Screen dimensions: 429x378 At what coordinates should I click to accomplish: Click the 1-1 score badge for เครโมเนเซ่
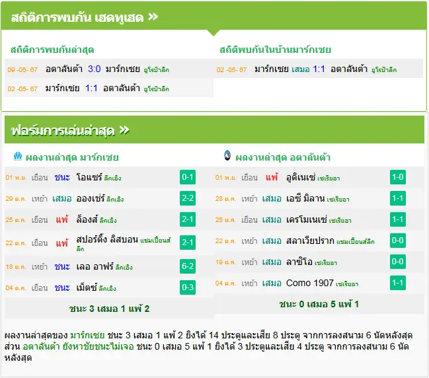[x=398, y=219]
